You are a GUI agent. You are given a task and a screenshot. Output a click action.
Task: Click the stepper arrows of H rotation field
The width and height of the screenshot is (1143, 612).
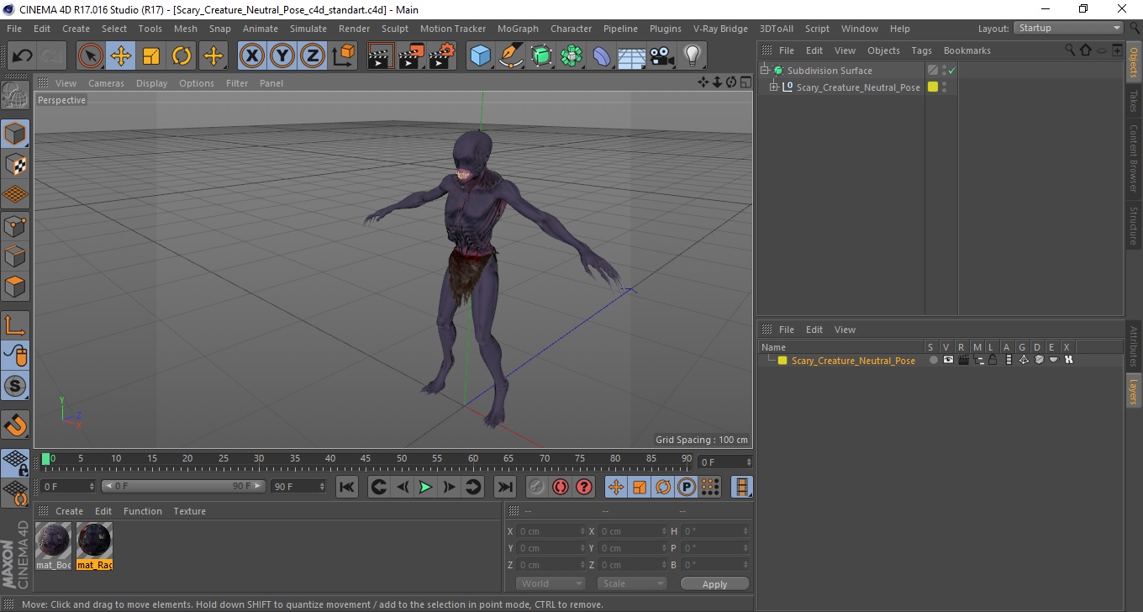(745, 531)
